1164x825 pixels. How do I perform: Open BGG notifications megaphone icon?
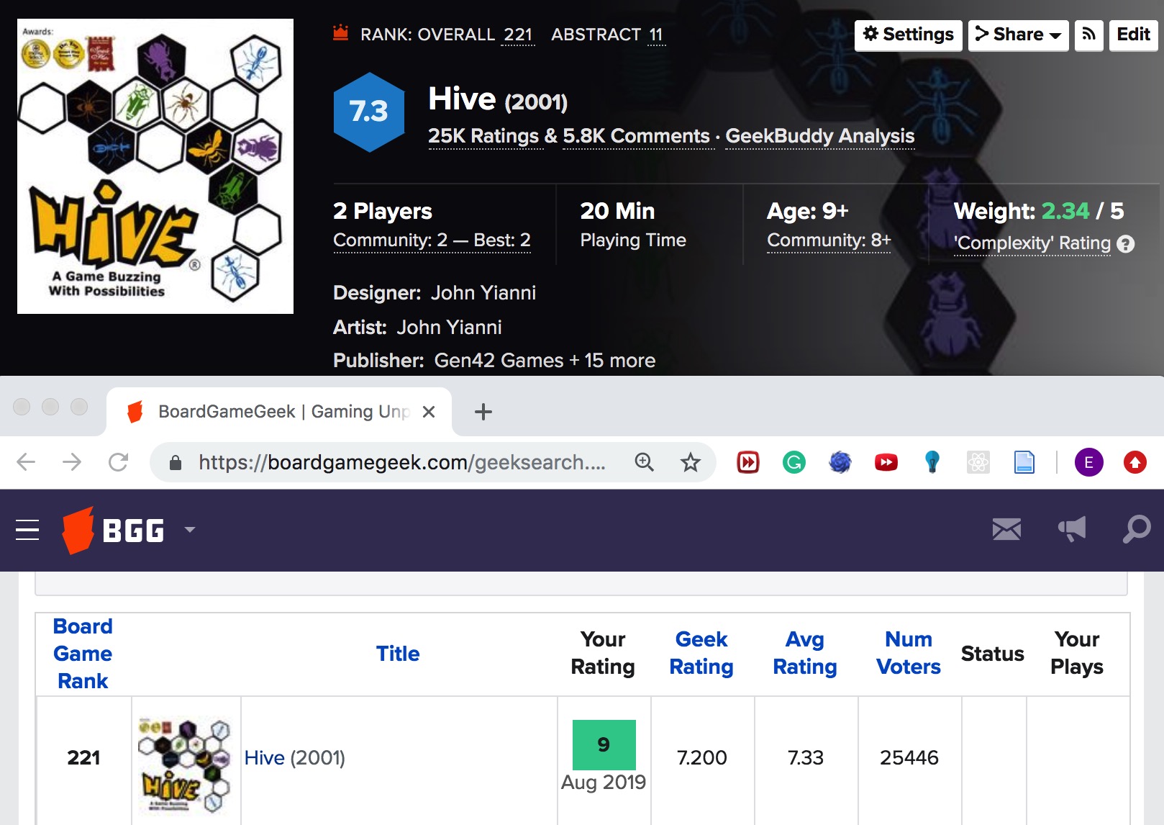[x=1072, y=530]
